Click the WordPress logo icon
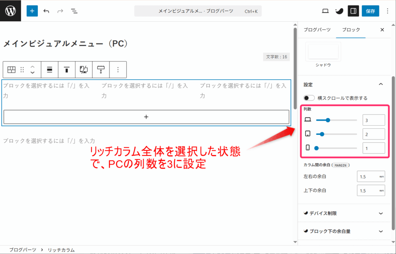 coord(10,11)
